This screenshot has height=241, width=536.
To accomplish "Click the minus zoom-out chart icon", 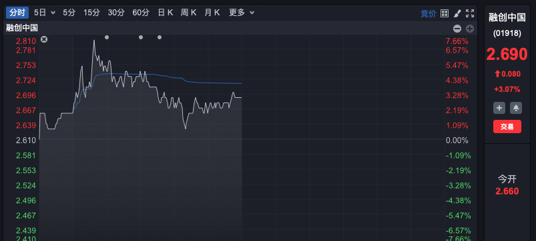I will pos(457,29).
